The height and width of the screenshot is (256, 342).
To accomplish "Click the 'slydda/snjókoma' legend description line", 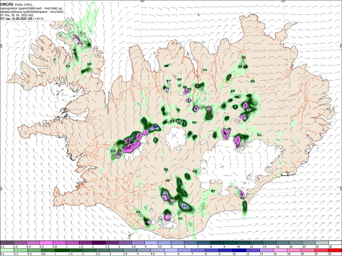I will point(32,12).
